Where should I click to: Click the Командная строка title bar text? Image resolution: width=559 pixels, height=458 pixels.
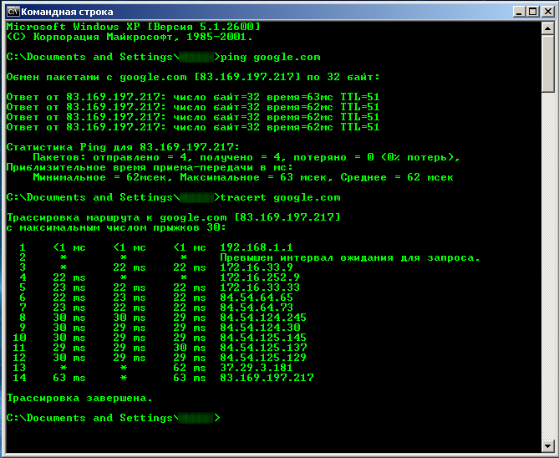coord(69,12)
